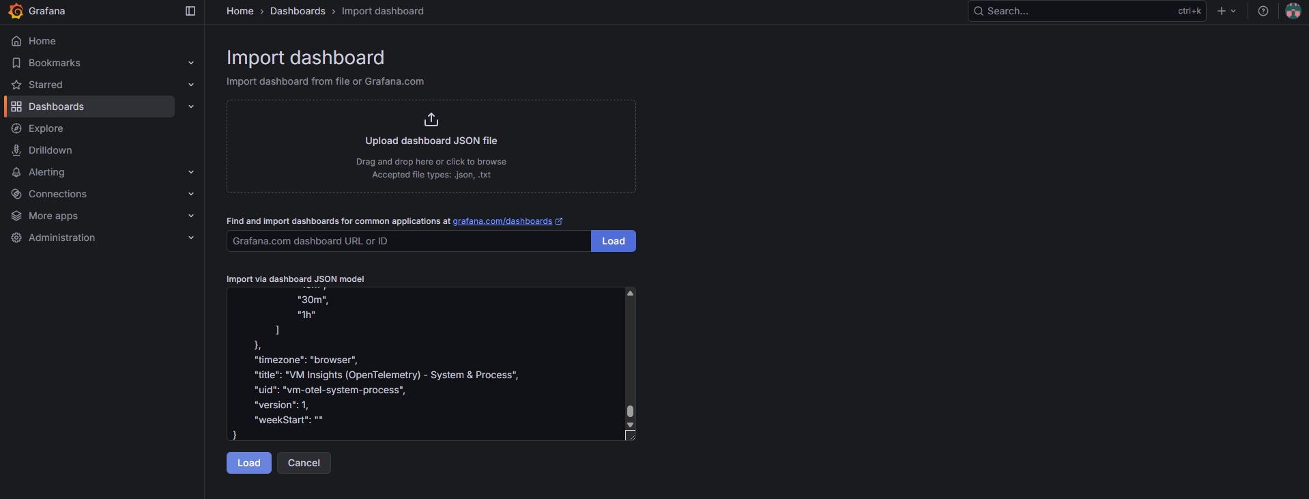
Task: Open the user profile avatar
Action: point(1293,11)
